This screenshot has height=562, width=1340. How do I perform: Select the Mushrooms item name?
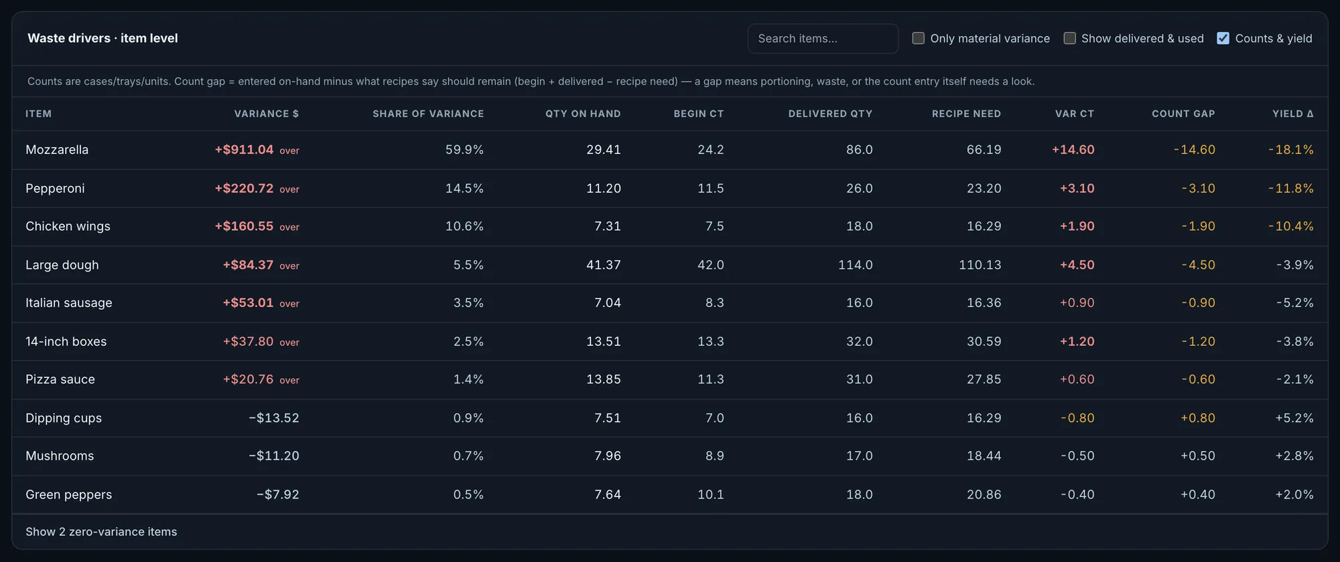pos(60,456)
